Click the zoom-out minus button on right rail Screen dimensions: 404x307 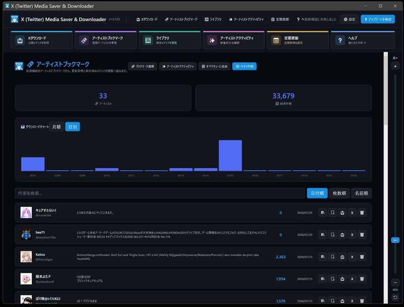[x=395, y=283]
